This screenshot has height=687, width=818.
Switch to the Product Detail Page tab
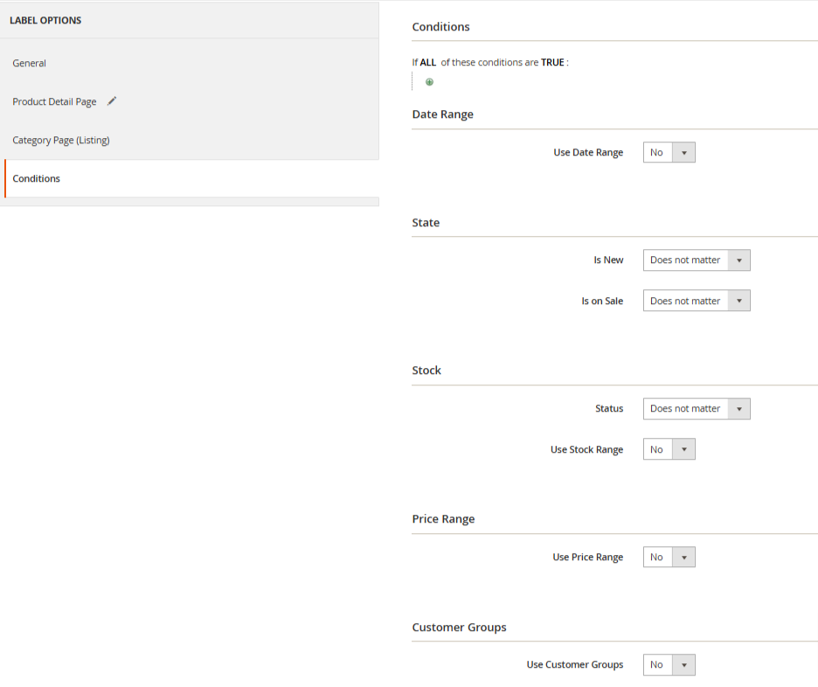pos(54,101)
